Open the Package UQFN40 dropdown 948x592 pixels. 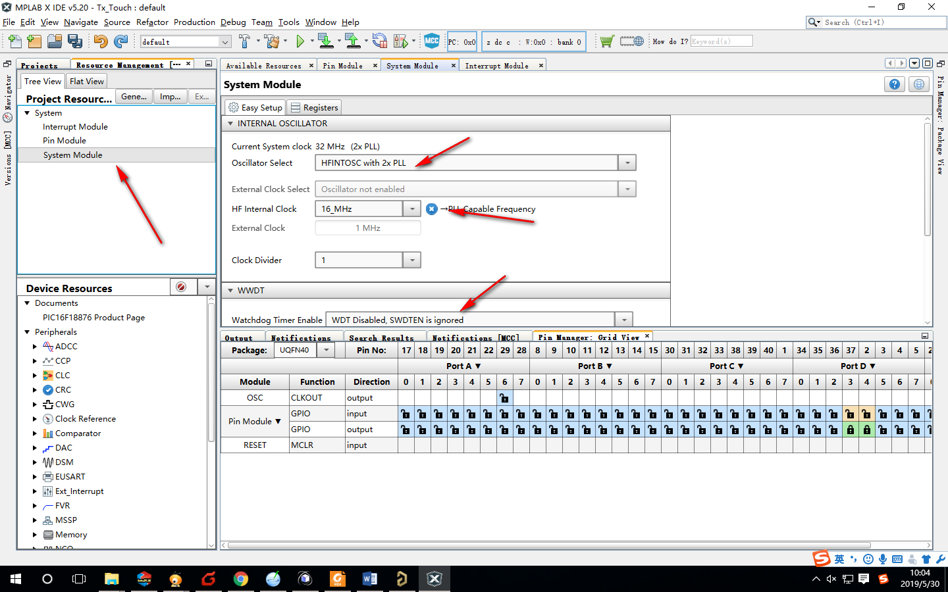point(327,350)
